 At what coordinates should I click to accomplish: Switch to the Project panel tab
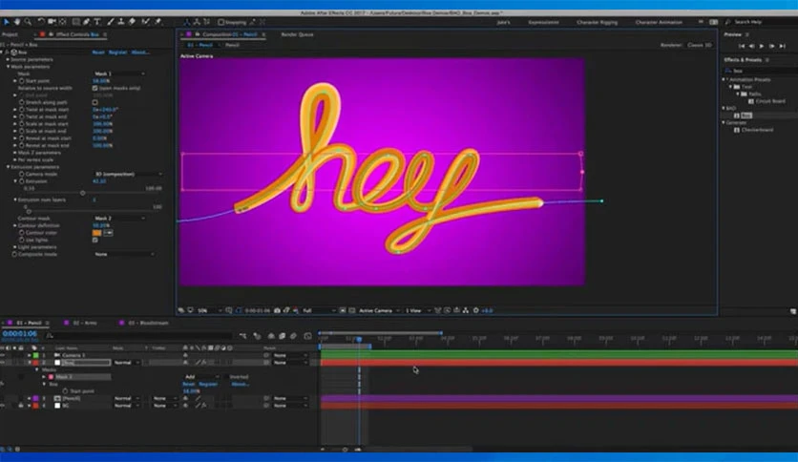(10, 34)
